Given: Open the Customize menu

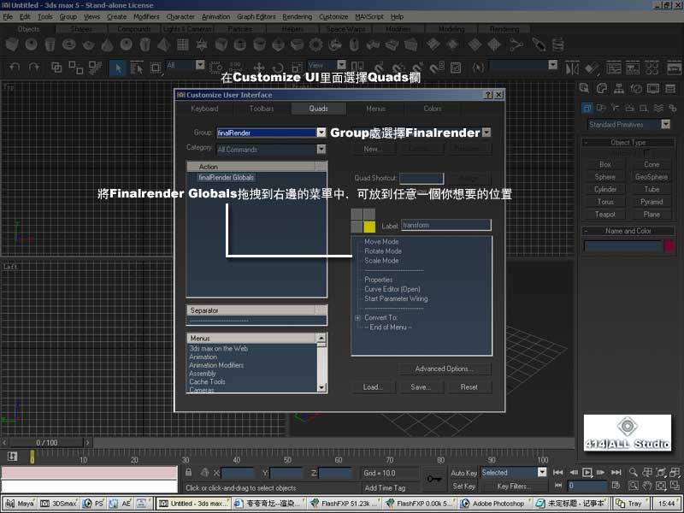Looking at the screenshot, I should tap(333, 16).
